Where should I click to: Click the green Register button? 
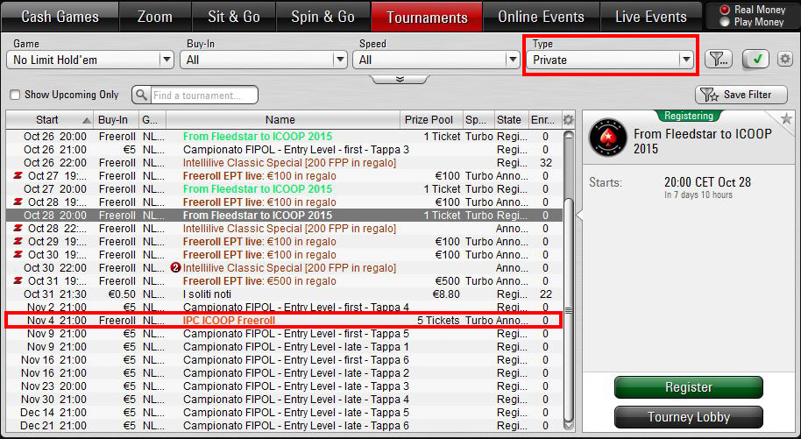[688, 387]
